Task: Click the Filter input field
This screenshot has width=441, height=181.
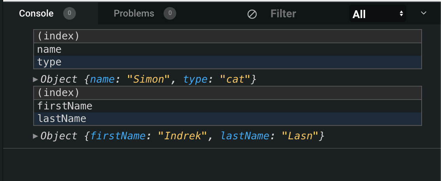Action: tap(300, 14)
